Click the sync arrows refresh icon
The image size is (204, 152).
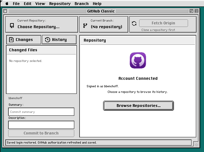coord(134,23)
